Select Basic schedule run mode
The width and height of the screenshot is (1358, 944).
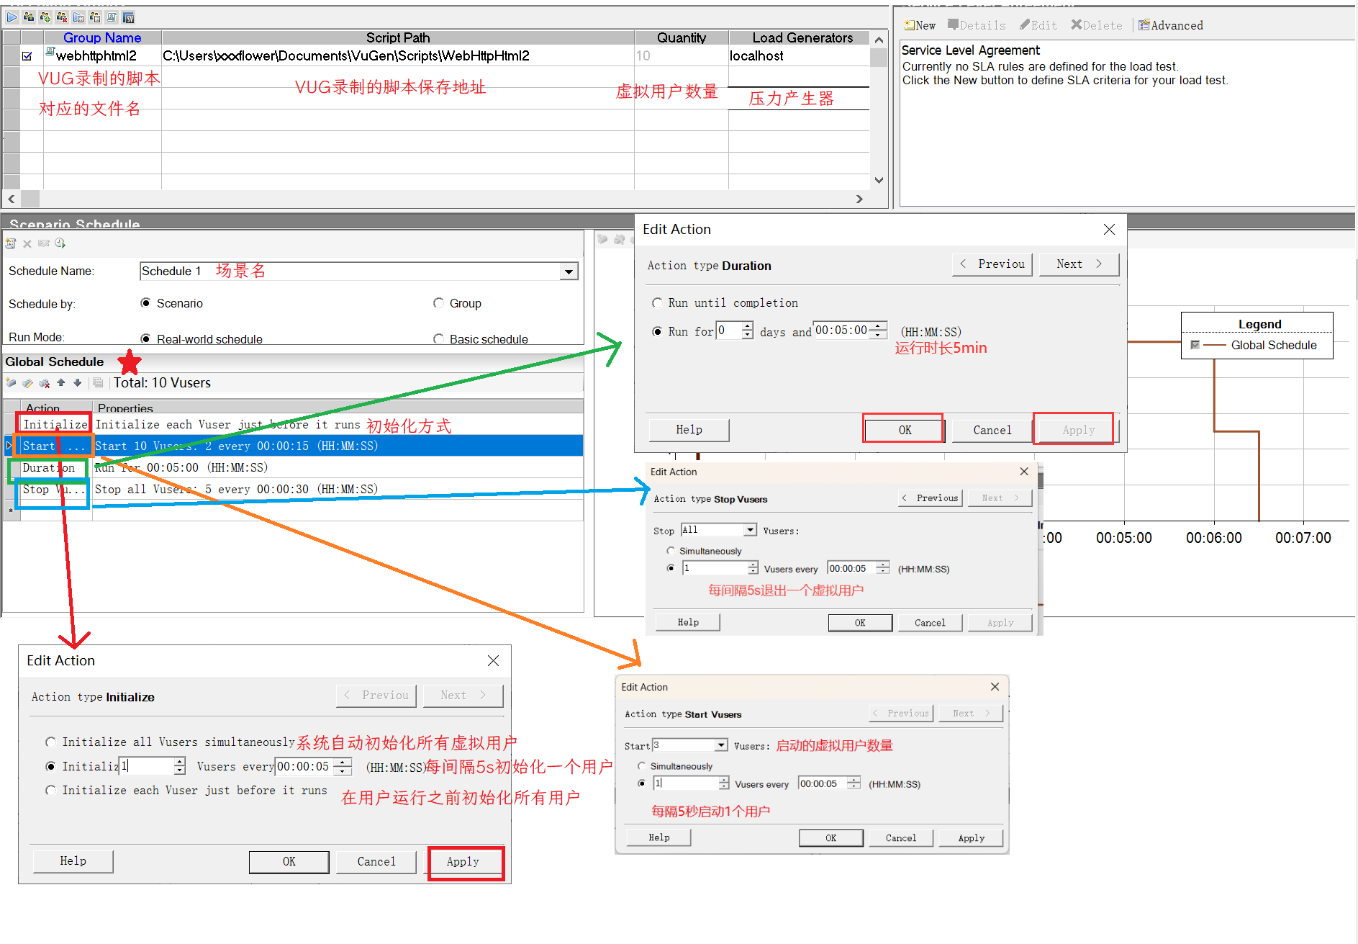[438, 338]
